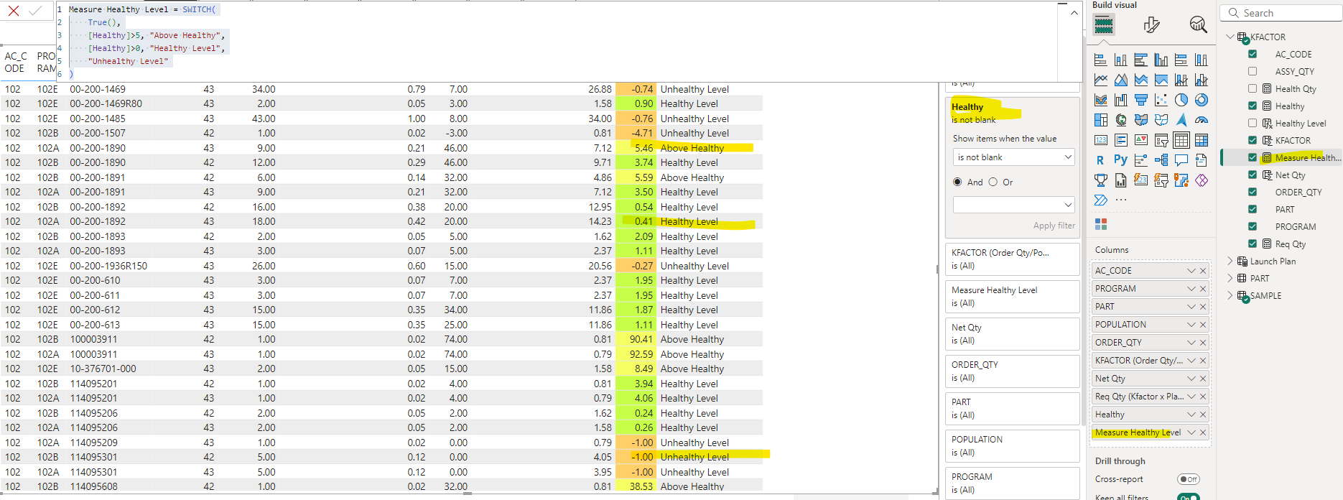Choose the Stacked column chart visual
Viewport: 1343px width, 500px height.
click(1120, 60)
